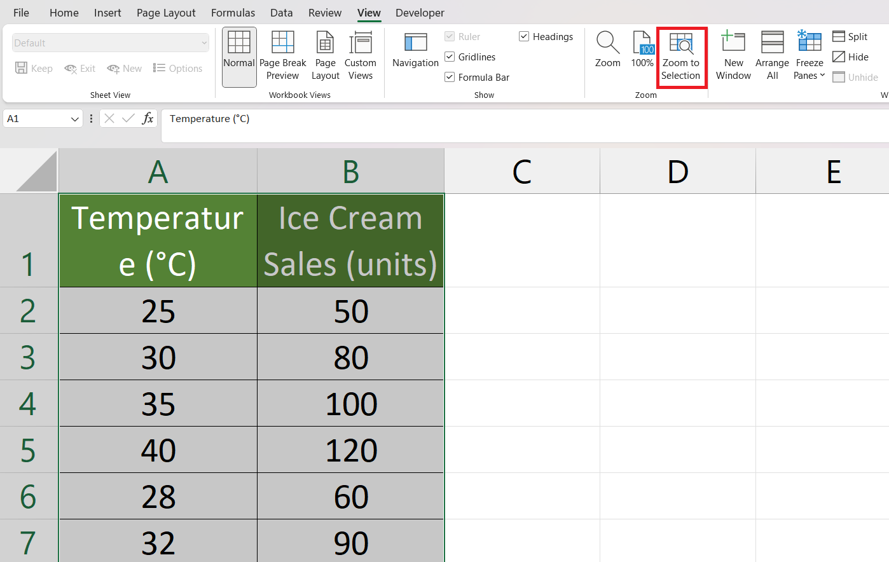Expand the Name Box dropdown arrow
The image size is (889, 562).
[75, 119]
